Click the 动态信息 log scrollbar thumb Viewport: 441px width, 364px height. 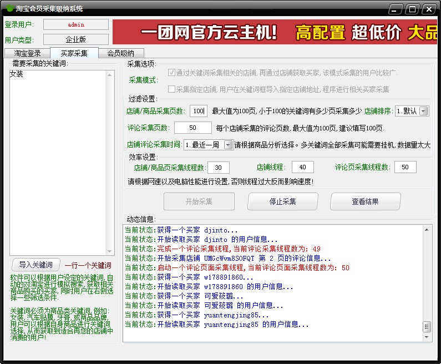427,327
